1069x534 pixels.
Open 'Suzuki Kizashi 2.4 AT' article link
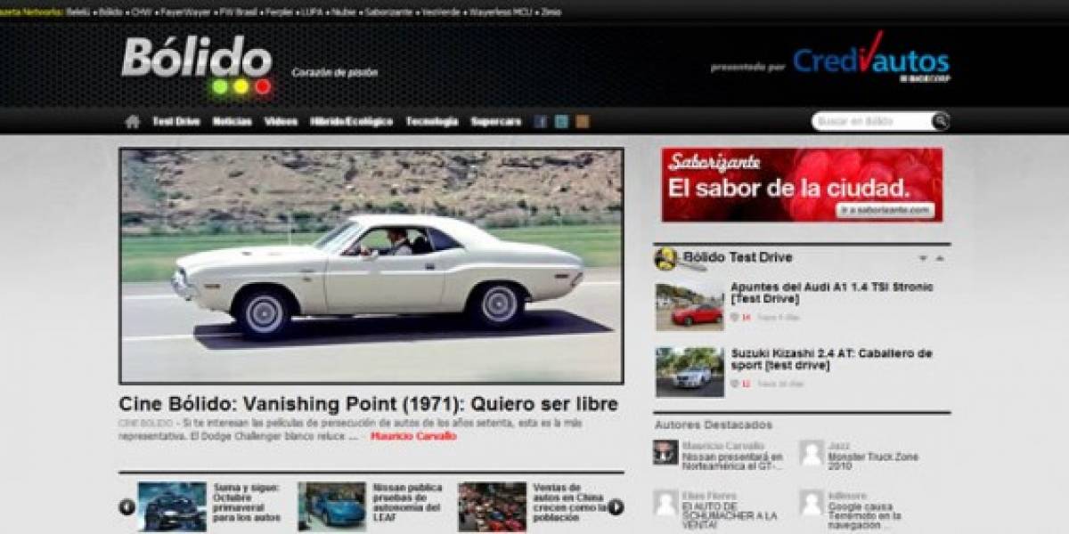(831, 360)
